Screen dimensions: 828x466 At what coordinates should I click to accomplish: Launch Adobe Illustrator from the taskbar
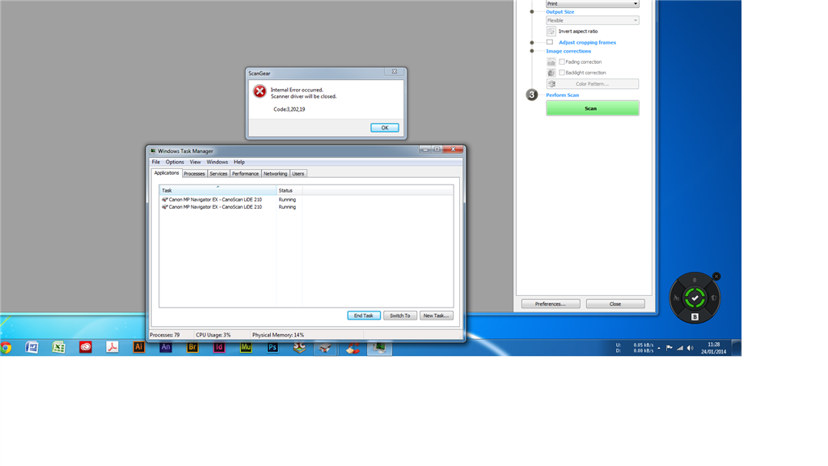[x=139, y=347]
